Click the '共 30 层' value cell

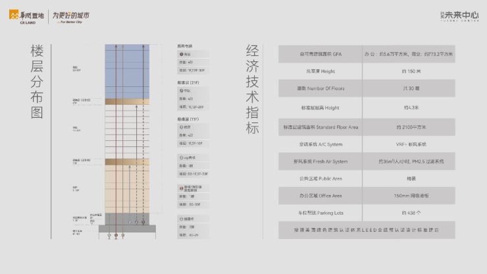[x=409, y=88]
